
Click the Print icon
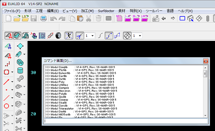point(43,18)
